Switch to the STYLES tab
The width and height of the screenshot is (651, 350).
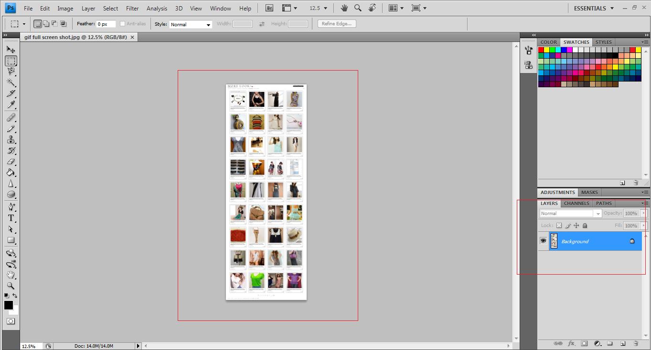pyautogui.click(x=604, y=42)
